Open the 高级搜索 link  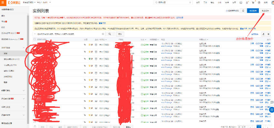point(255,34)
